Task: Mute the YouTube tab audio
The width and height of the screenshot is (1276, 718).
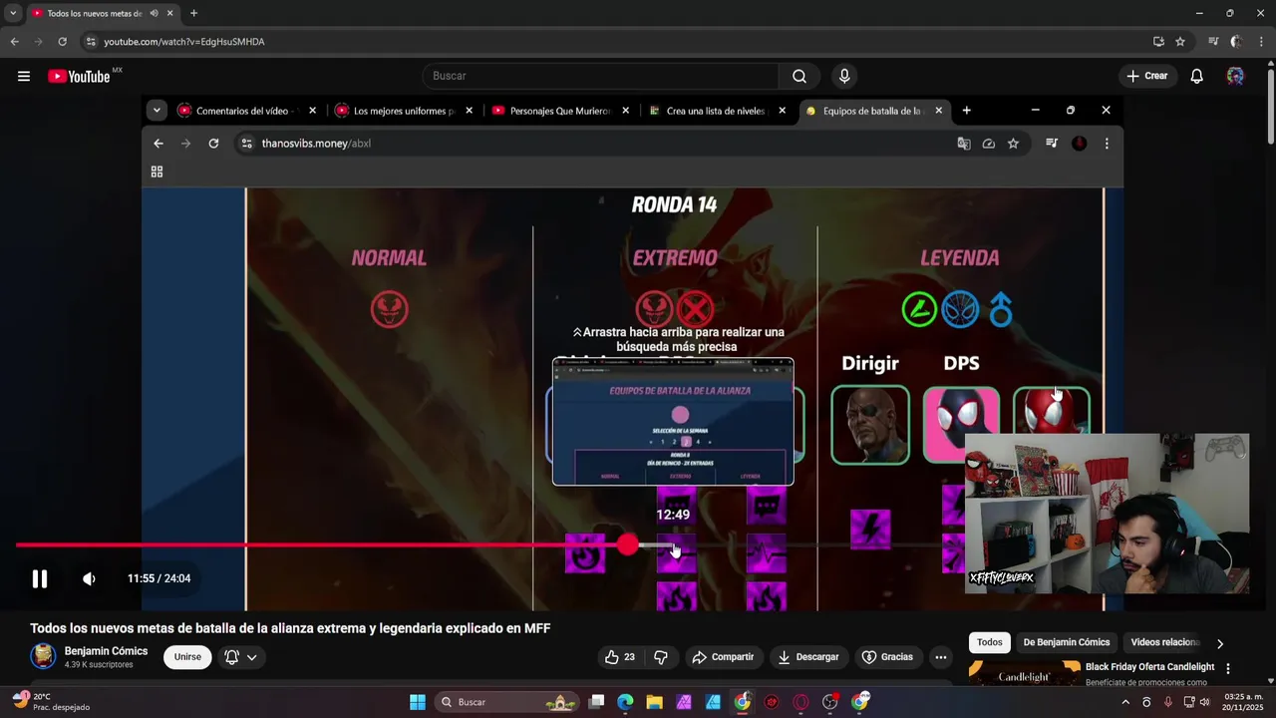Action: 154,13
